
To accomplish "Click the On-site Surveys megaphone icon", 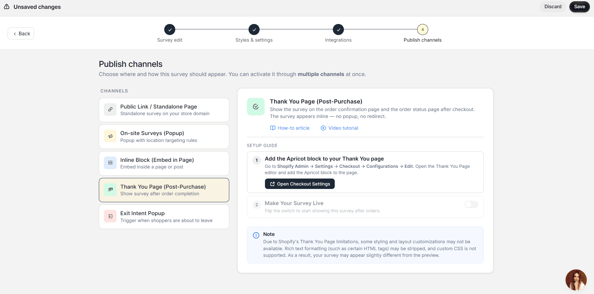I will [x=110, y=136].
